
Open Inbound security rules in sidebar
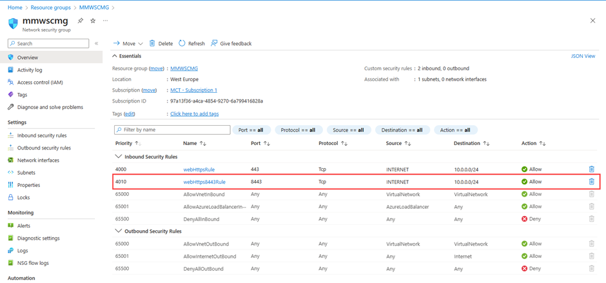pyautogui.click(x=42, y=136)
